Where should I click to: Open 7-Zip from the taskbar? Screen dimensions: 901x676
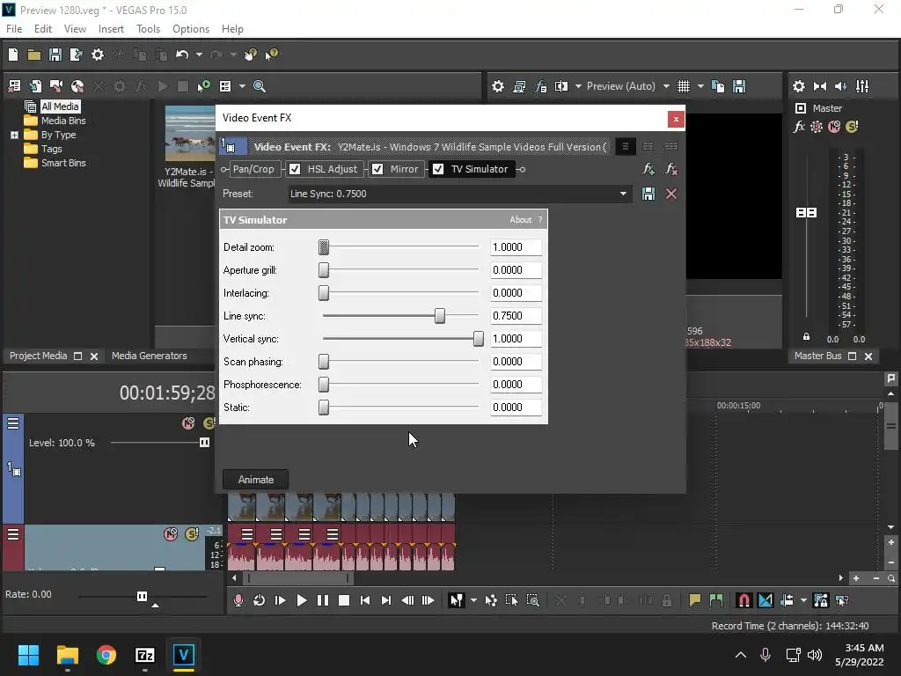point(145,655)
